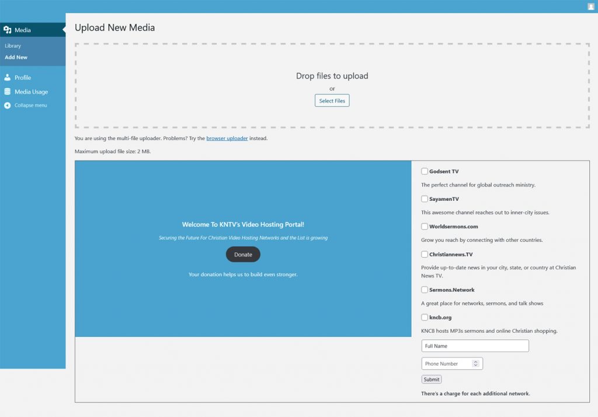Click the Donate button

click(243, 255)
